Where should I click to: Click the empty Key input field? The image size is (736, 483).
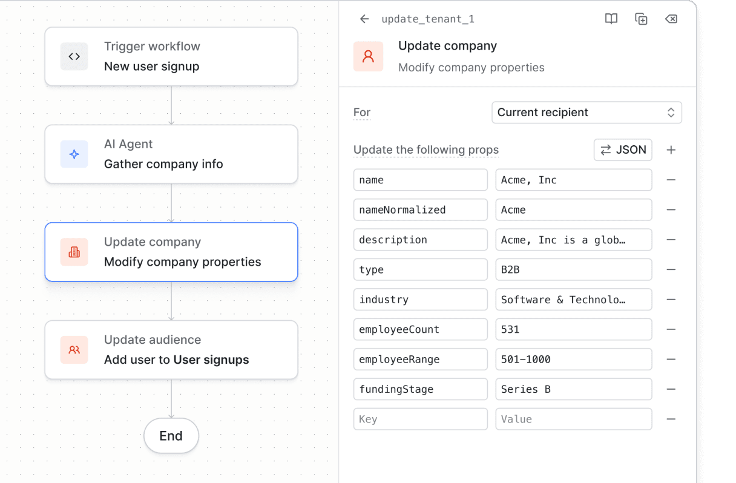click(420, 419)
